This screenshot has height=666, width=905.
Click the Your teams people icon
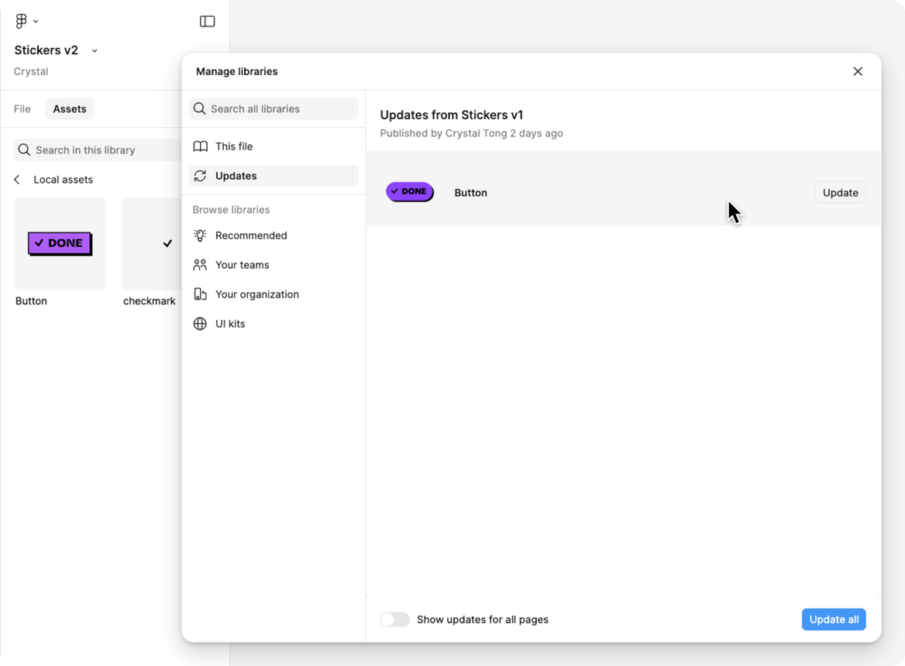(200, 265)
